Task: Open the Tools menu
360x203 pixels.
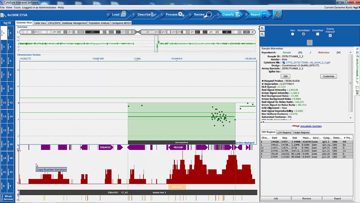Action: (x=17, y=7)
